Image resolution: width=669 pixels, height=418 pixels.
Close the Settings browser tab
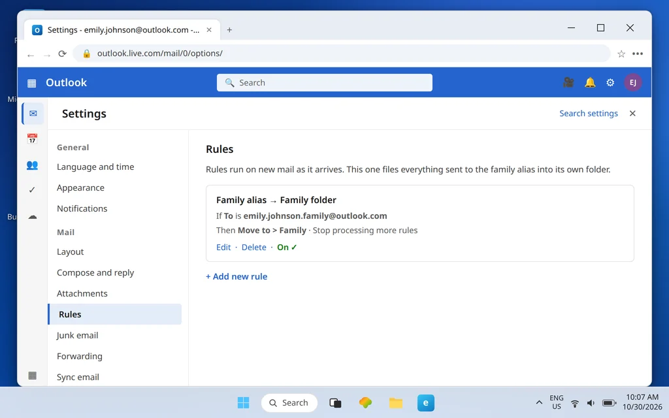pyautogui.click(x=209, y=30)
